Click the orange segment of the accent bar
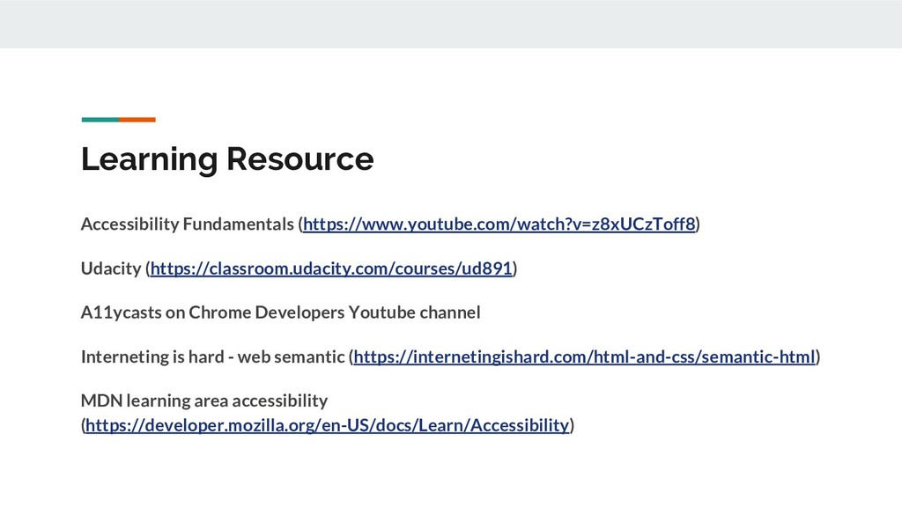The image size is (902, 507). (137, 119)
